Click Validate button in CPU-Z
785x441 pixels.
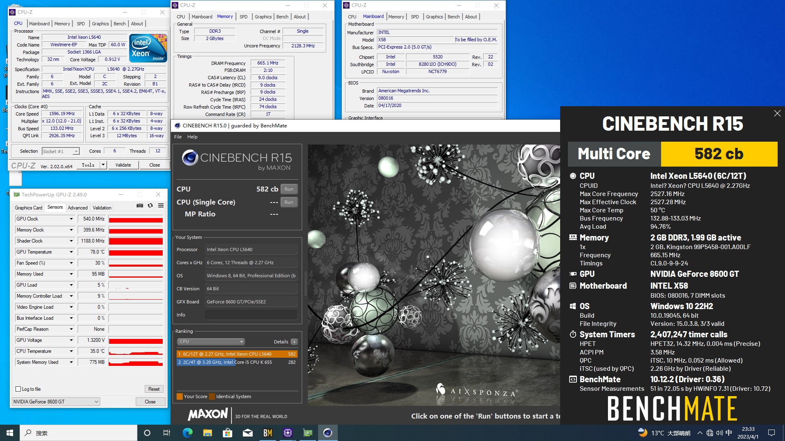pyautogui.click(x=123, y=165)
